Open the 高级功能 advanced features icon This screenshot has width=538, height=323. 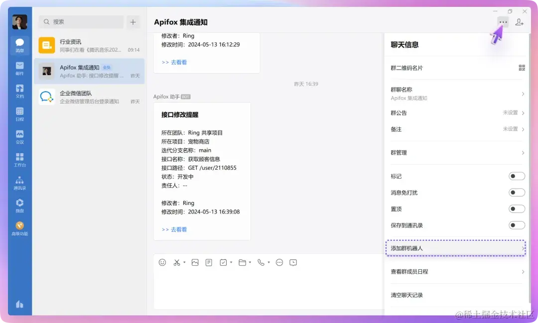pyautogui.click(x=19, y=228)
